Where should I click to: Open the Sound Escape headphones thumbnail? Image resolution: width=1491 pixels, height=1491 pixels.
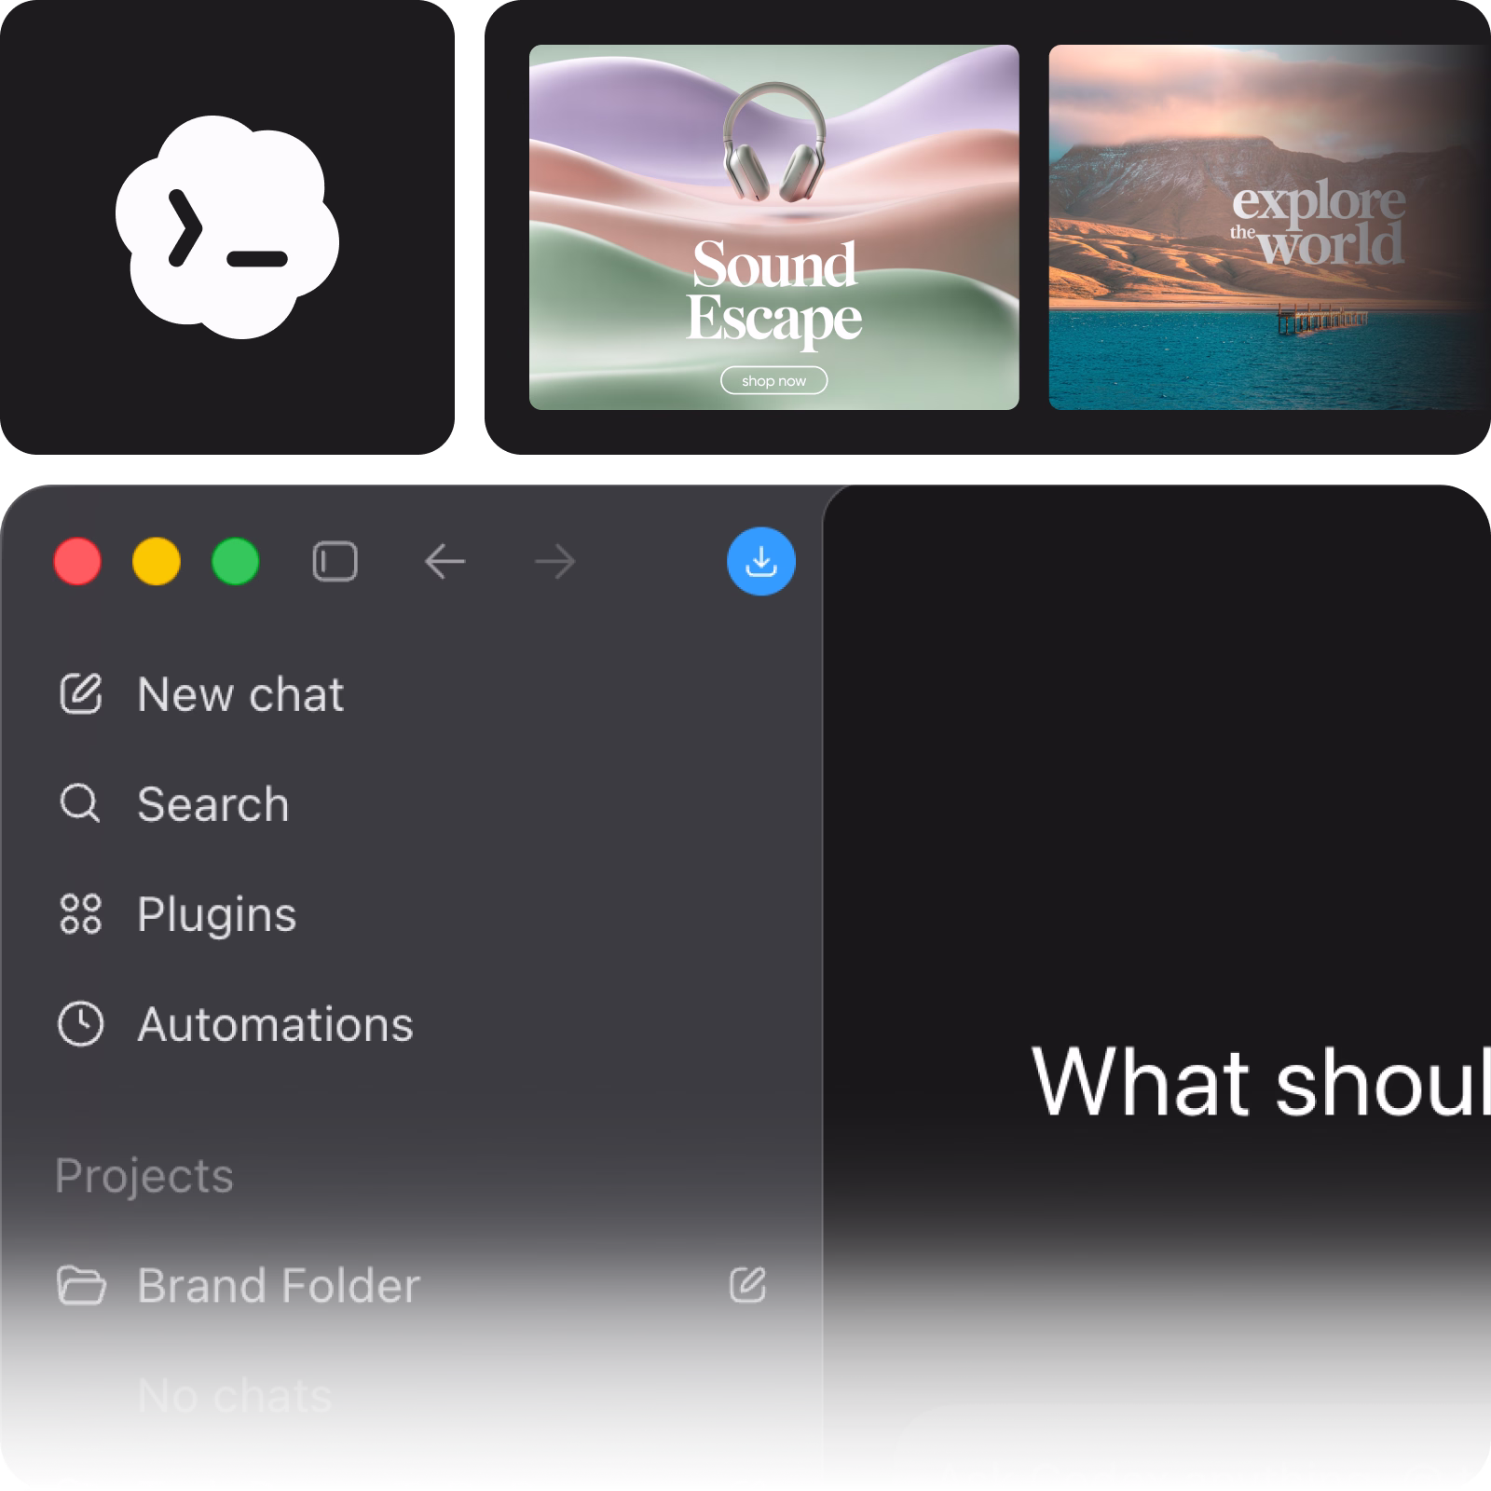[x=773, y=227]
